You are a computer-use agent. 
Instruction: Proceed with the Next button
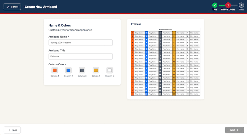[234, 130]
